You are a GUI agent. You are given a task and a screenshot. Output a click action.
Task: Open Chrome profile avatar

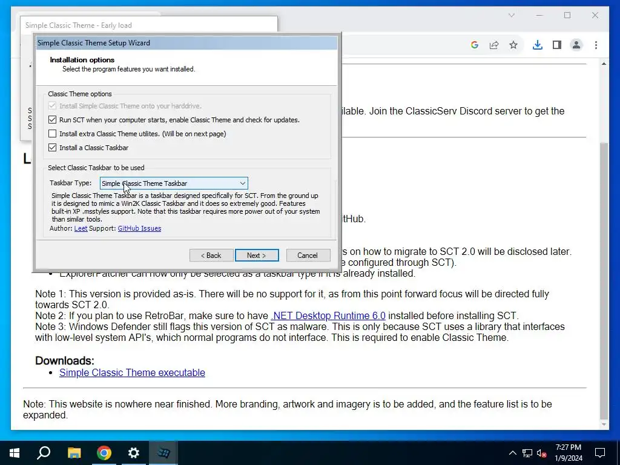(x=576, y=45)
